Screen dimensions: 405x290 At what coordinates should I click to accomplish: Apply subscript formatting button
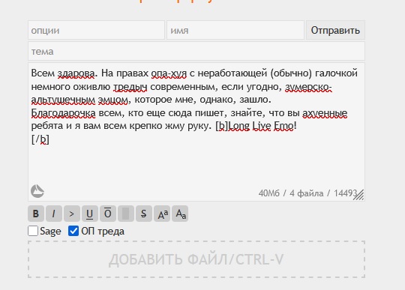180,214
